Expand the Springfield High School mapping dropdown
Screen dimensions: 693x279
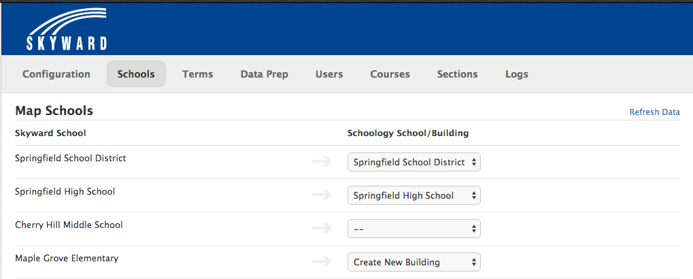[413, 195]
